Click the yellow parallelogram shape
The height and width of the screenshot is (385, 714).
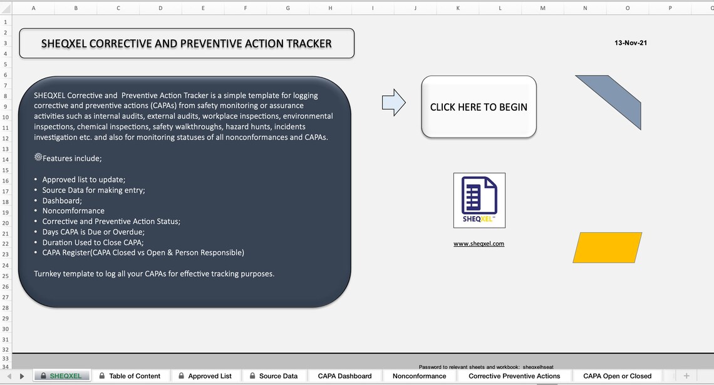point(606,247)
